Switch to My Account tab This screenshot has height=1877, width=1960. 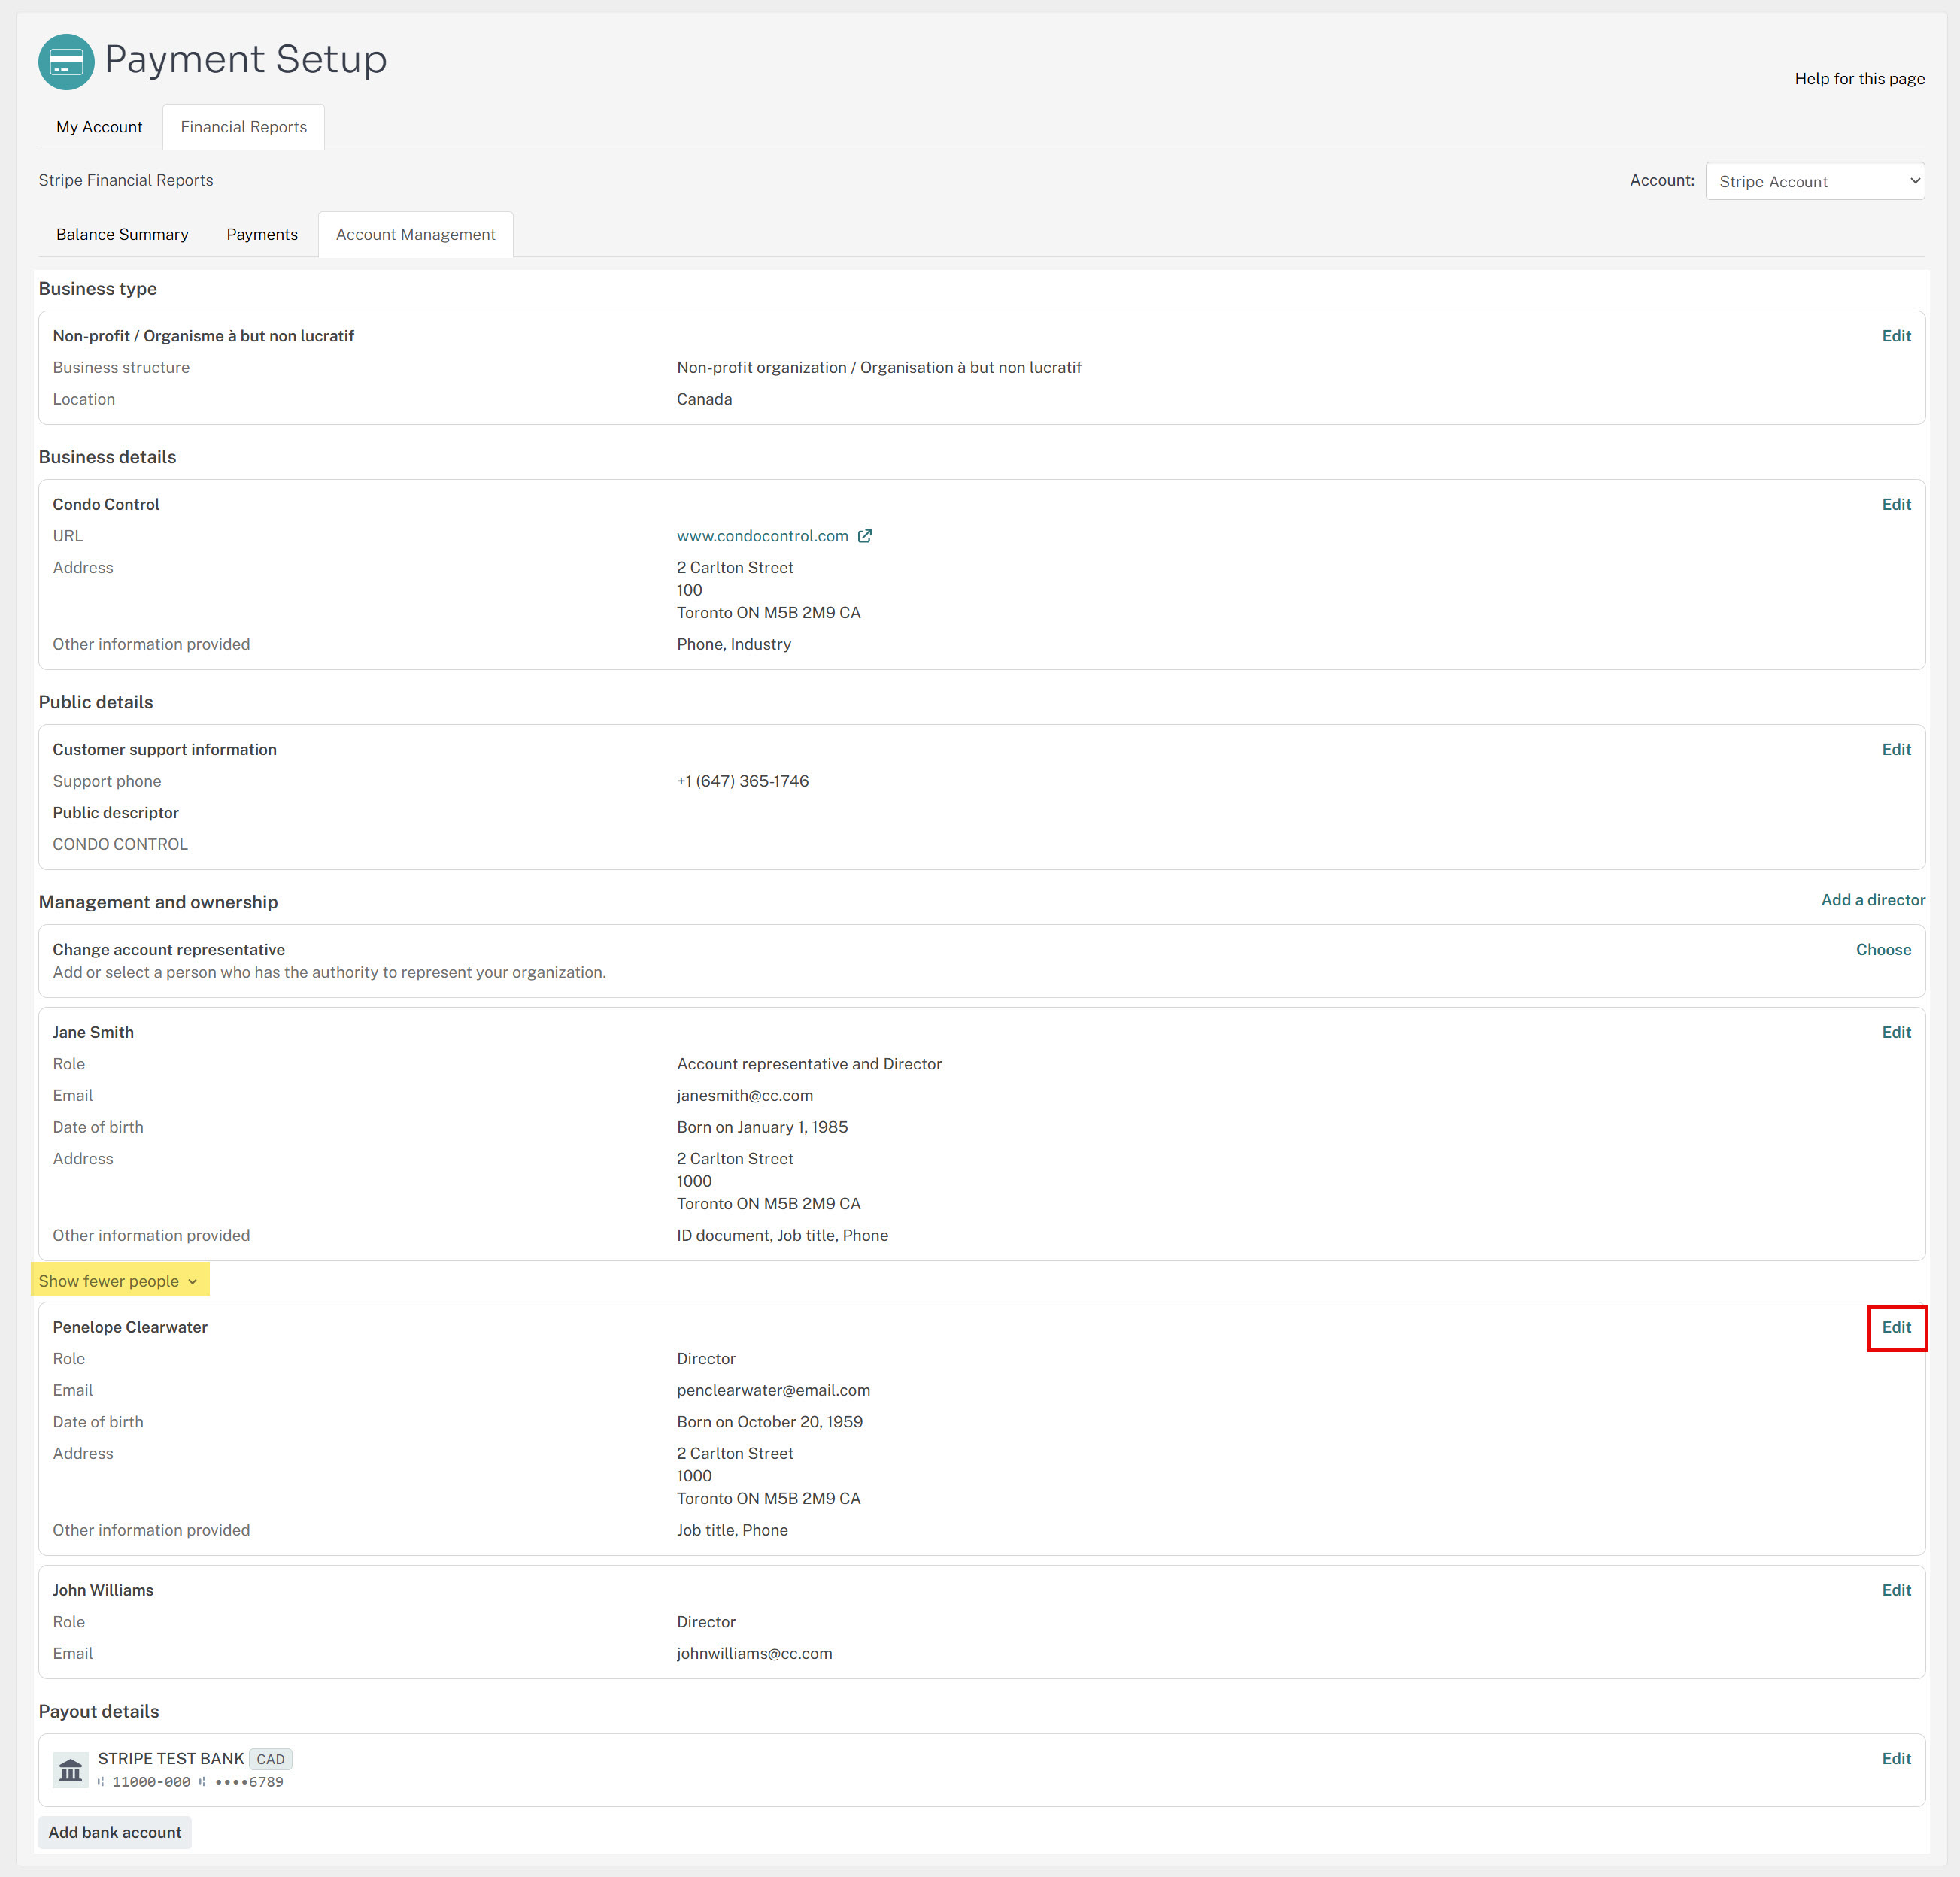(99, 127)
